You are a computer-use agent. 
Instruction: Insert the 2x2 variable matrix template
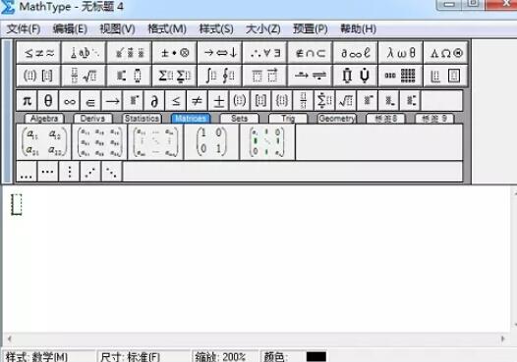(44, 142)
